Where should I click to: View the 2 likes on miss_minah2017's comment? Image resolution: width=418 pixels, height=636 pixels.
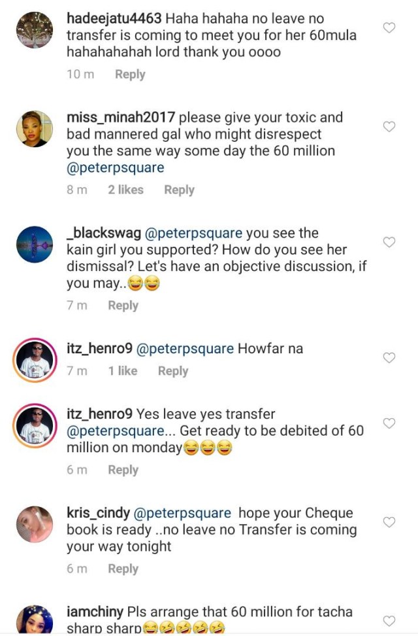pos(125,190)
